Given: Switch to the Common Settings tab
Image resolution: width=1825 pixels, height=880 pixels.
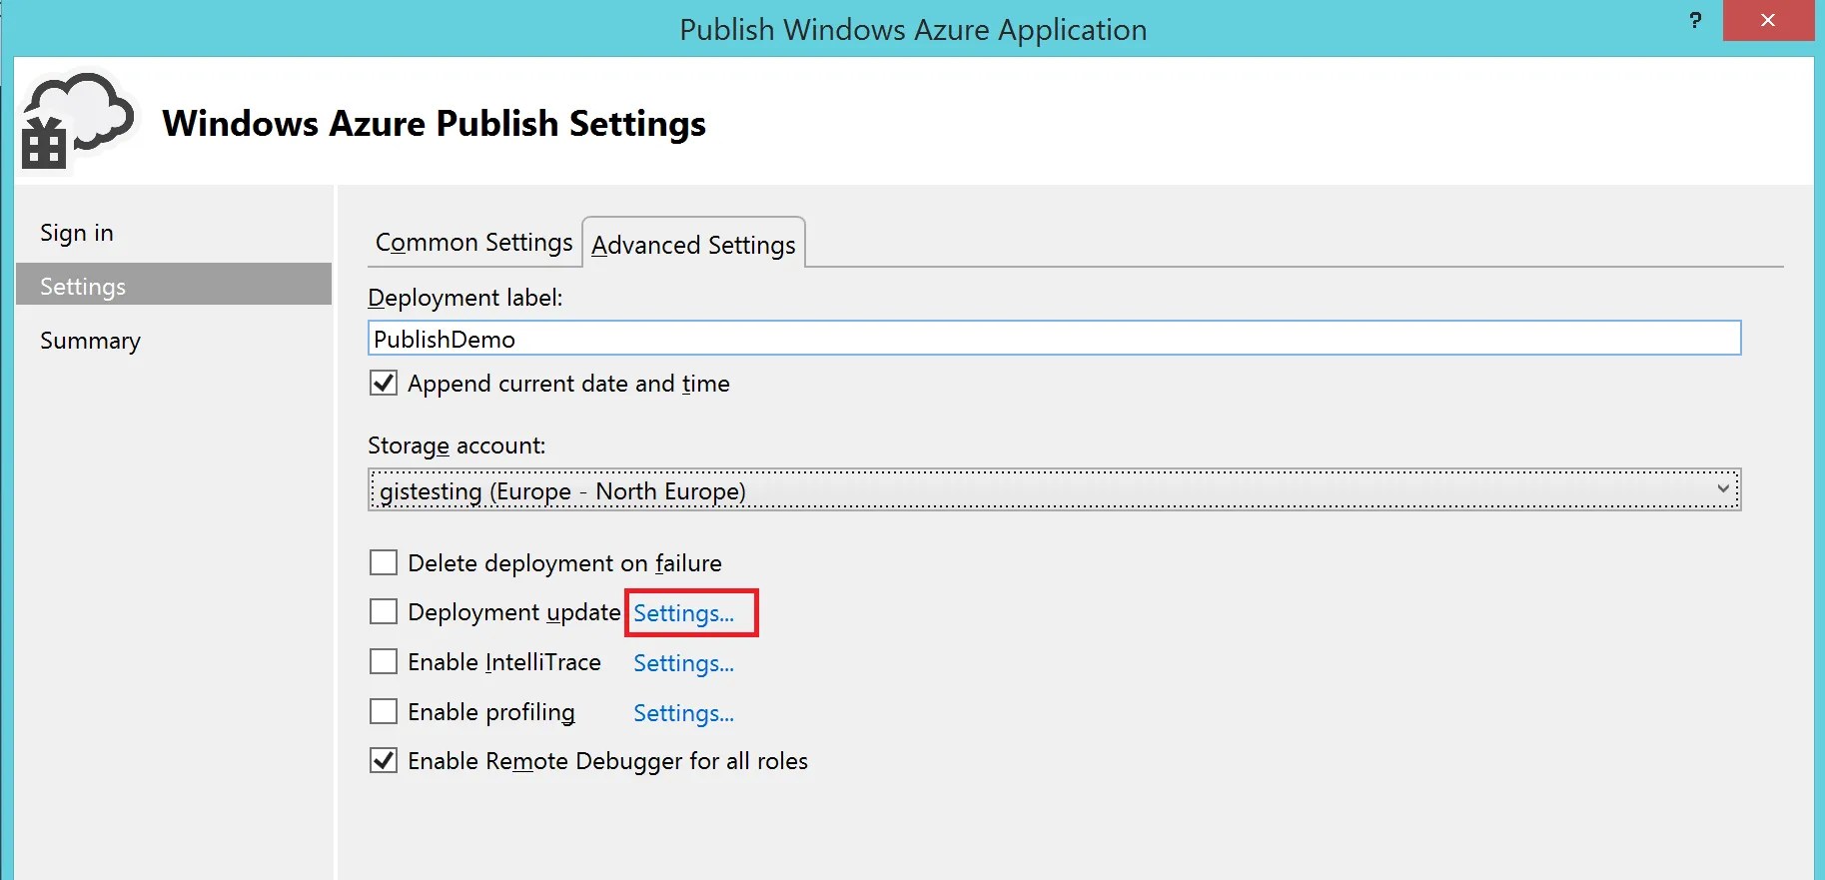Looking at the screenshot, I should [x=474, y=243].
